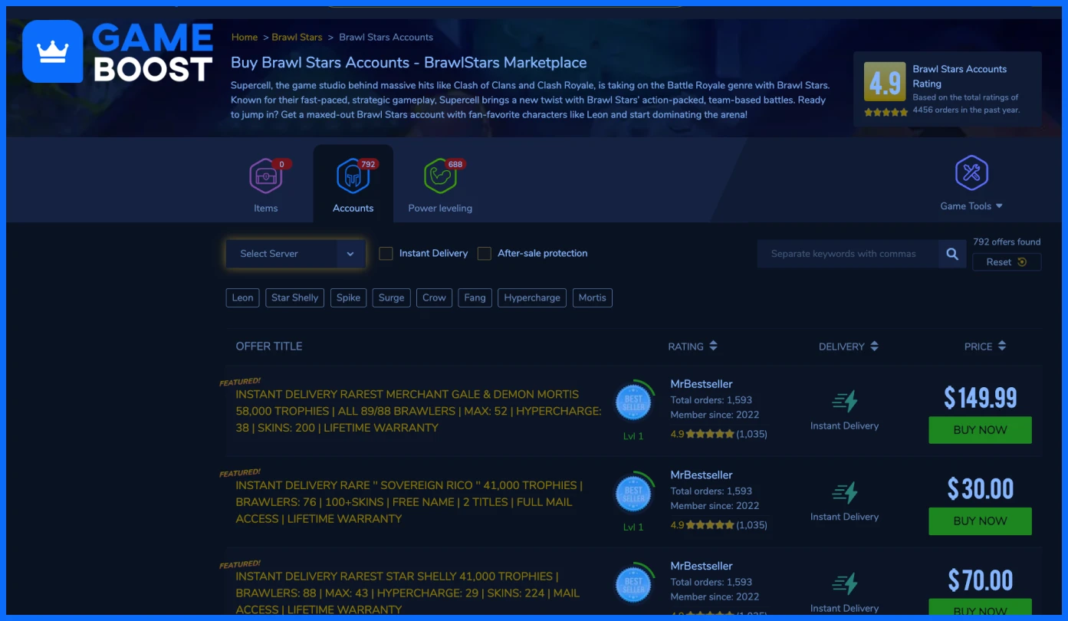The width and height of the screenshot is (1068, 621).
Task: Click BUY NOW for $149.99 offer
Action: click(980, 430)
